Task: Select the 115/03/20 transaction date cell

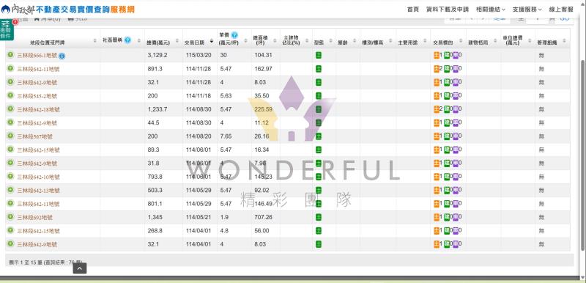Action: point(200,55)
